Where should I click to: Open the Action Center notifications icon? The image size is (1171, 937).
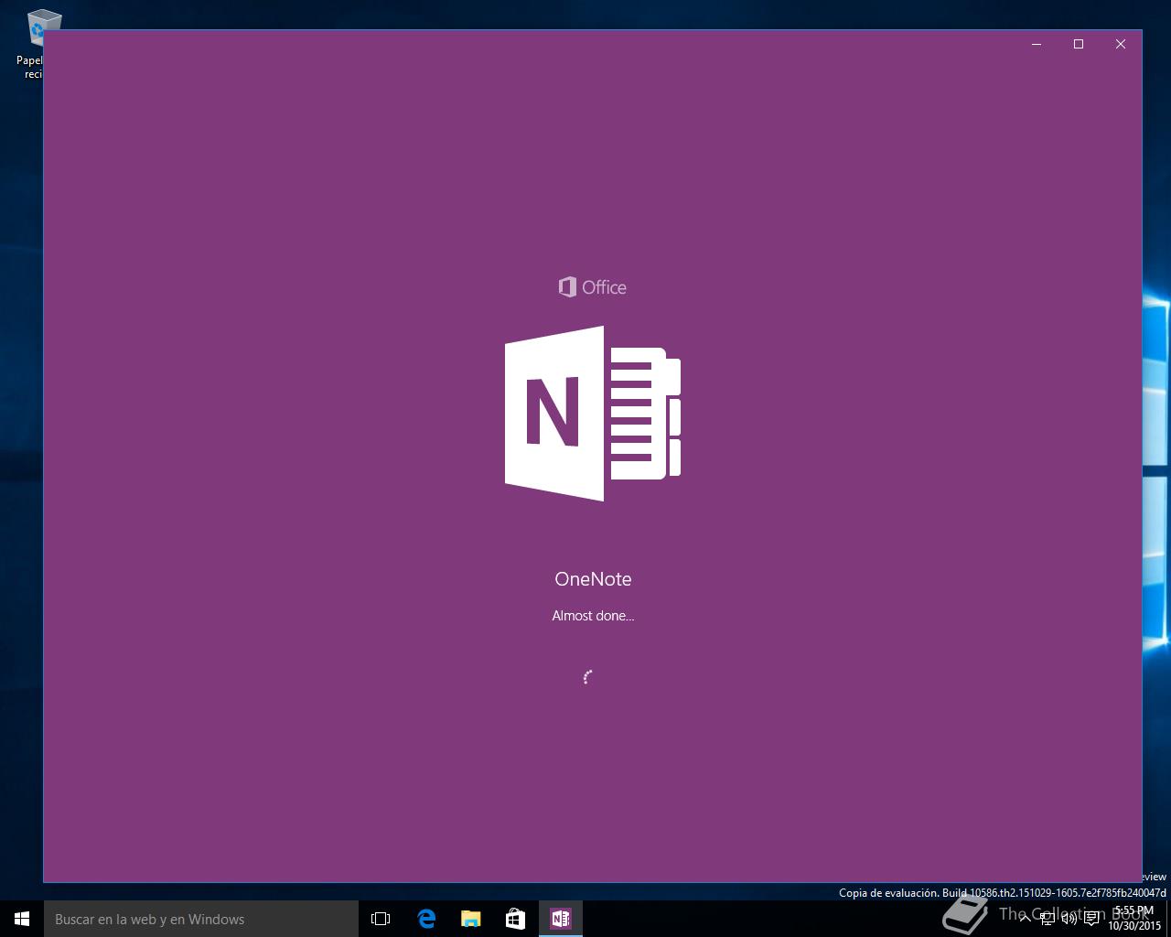click(1091, 919)
